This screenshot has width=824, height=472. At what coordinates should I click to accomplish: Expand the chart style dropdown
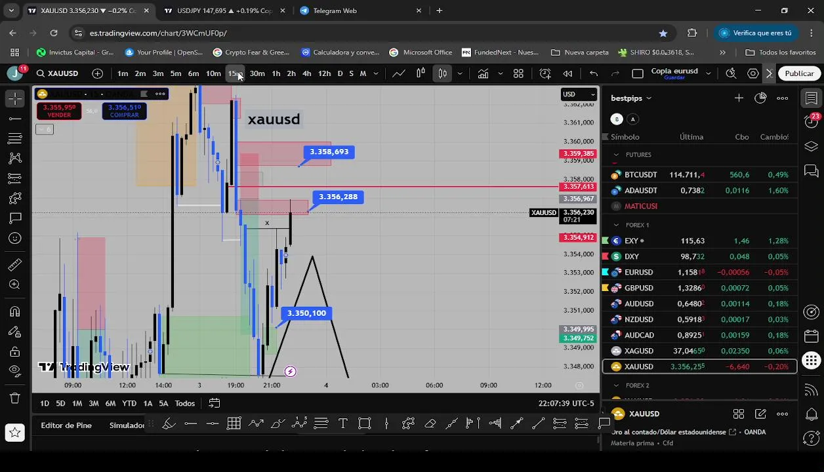(x=460, y=73)
